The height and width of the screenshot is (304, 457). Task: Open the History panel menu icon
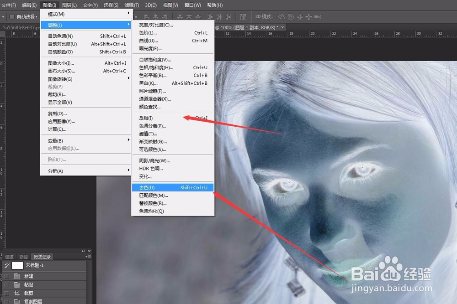(88, 257)
